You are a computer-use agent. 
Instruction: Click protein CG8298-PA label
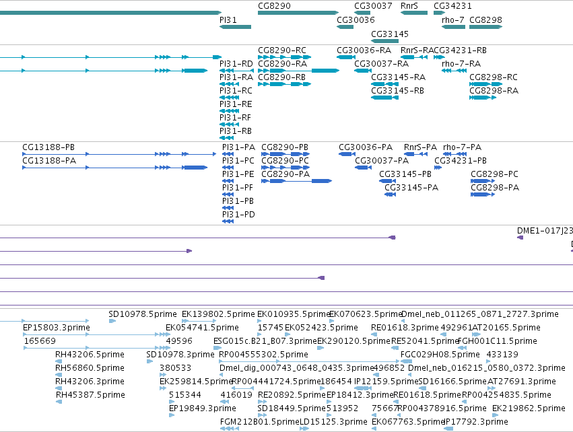[x=495, y=188]
